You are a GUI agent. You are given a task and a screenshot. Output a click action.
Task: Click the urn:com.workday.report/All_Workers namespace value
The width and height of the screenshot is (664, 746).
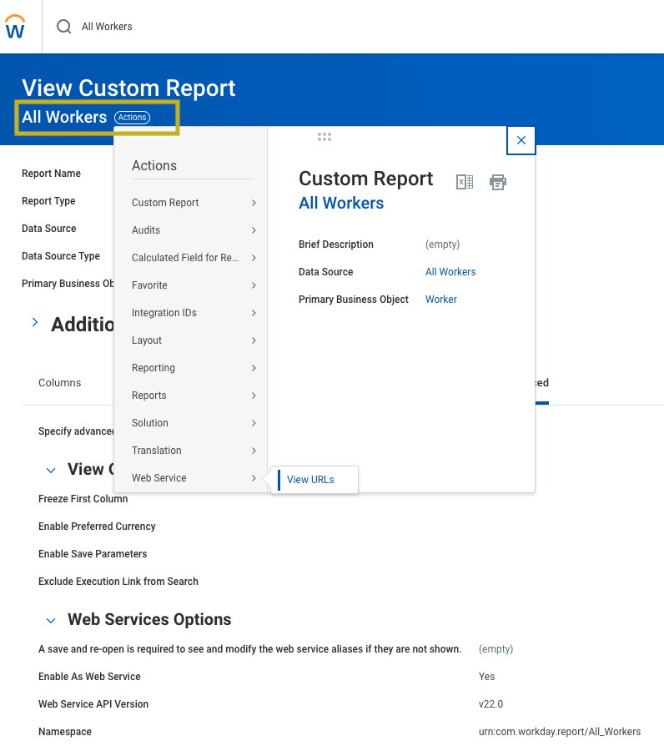560,732
